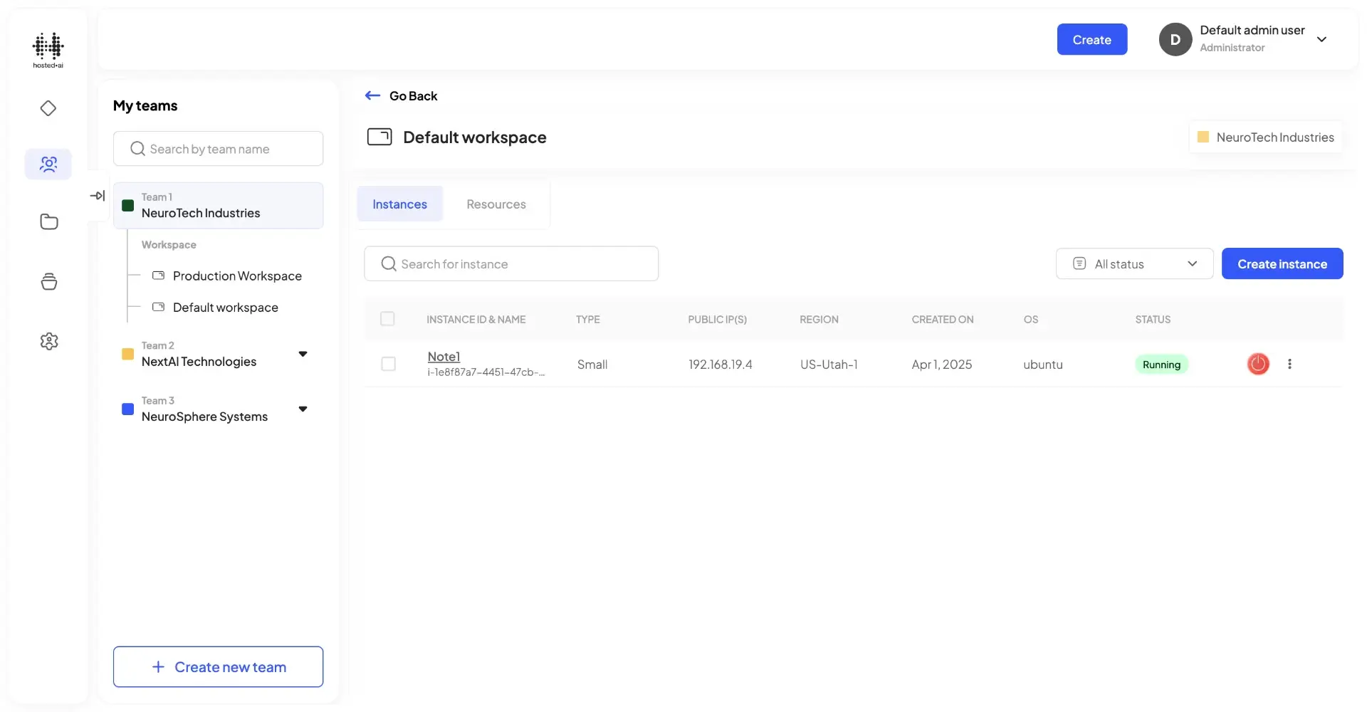Open the storage section in the left sidebar
The height and width of the screenshot is (712, 1367).
(48, 281)
